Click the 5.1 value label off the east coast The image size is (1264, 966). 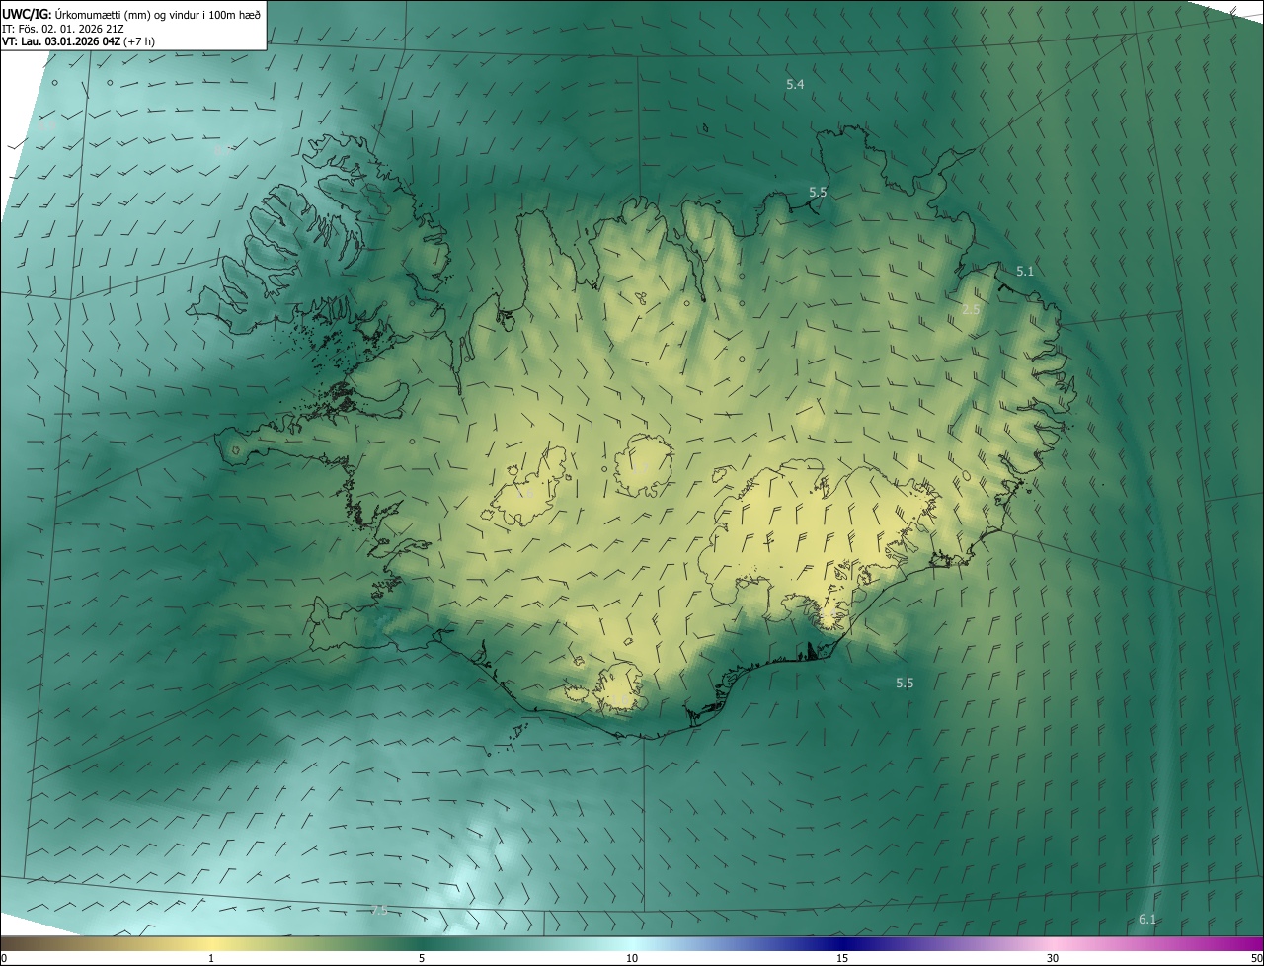tap(1025, 271)
